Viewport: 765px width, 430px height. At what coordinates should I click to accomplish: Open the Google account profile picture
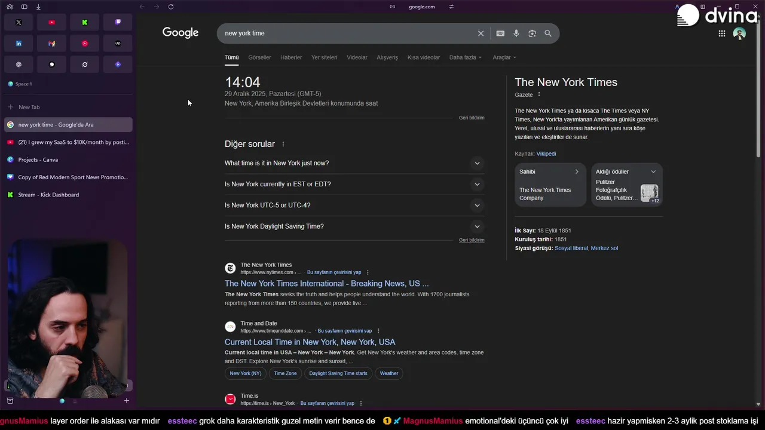point(739,33)
